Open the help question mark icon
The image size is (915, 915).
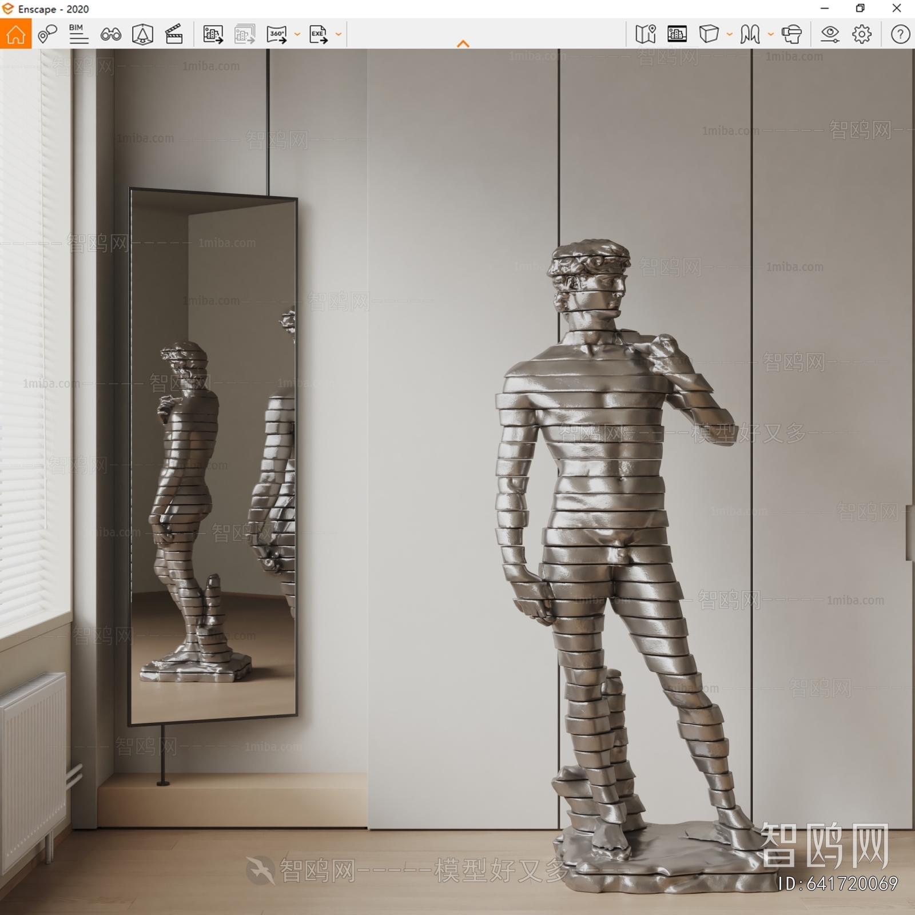(900, 34)
